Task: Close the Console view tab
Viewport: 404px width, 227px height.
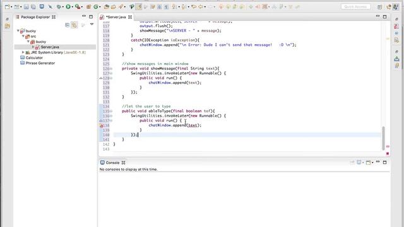Action: 124,163
